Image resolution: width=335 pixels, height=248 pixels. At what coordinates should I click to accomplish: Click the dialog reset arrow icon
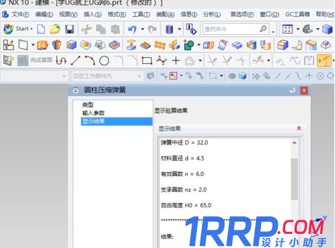pos(293,91)
